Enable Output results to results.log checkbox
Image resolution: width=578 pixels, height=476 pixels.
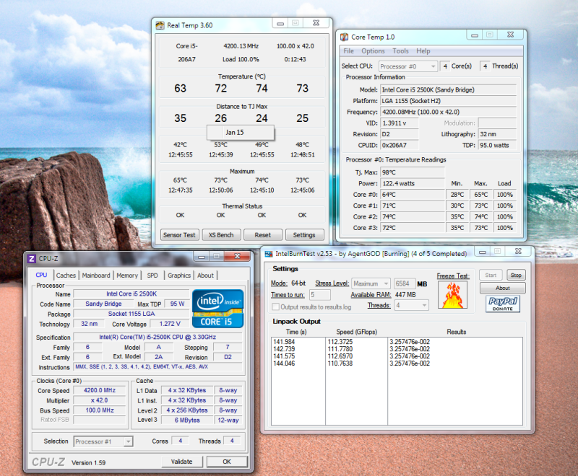[x=275, y=307]
